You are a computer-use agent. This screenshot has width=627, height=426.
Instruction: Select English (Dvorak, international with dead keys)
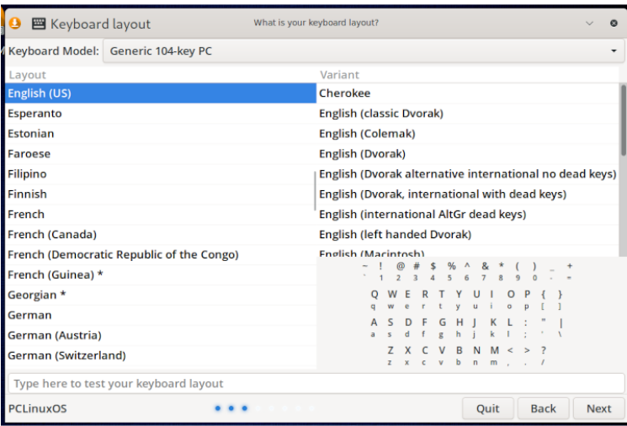pyautogui.click(x=467, y=194)
